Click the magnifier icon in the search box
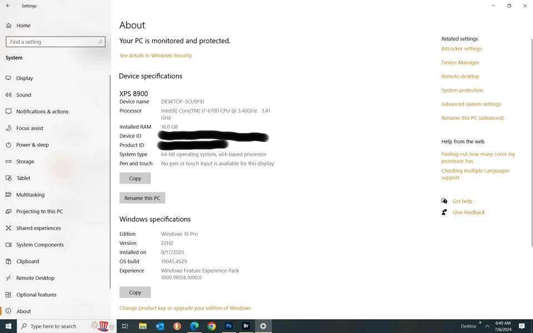This screenshot has width=533, height=333. (100, 42)
